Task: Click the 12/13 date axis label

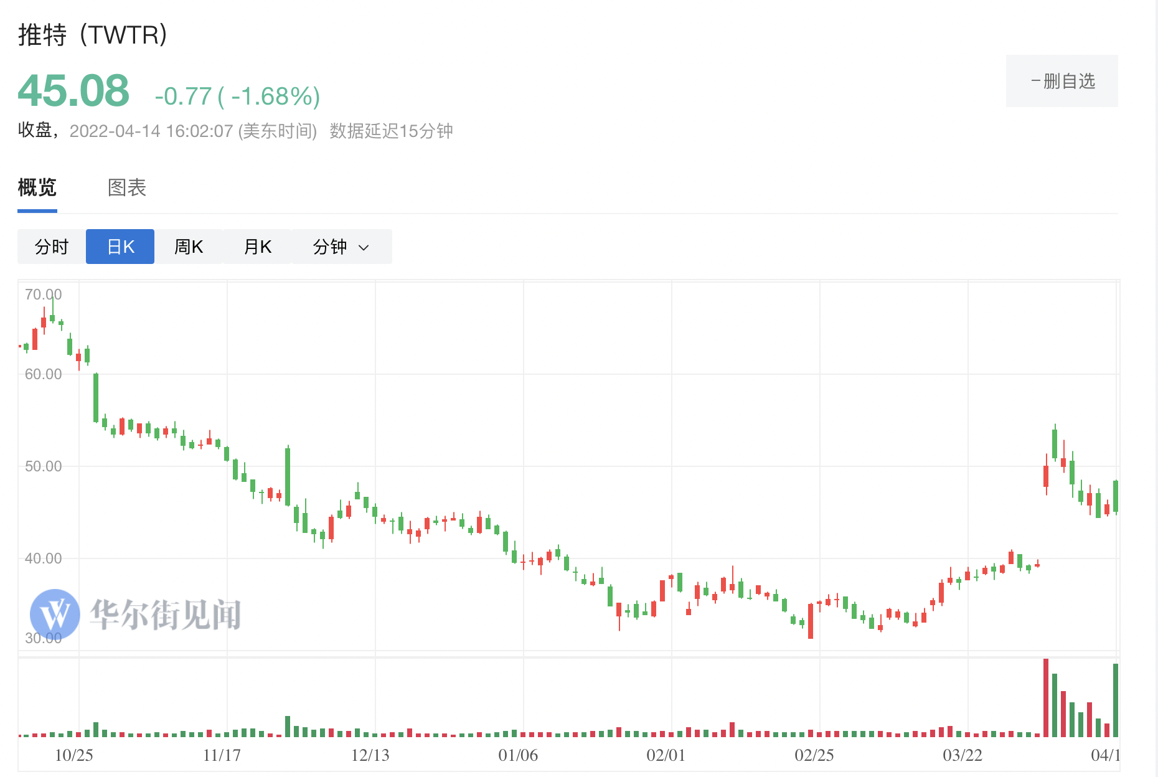Action: (x=370, y=755)
